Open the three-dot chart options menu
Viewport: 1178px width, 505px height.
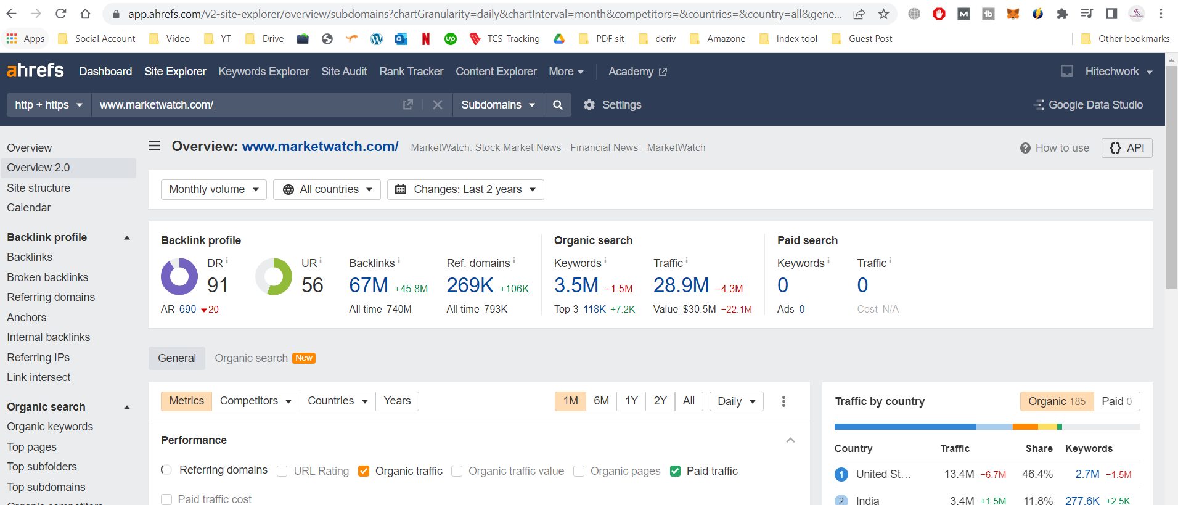coord(783,401)
